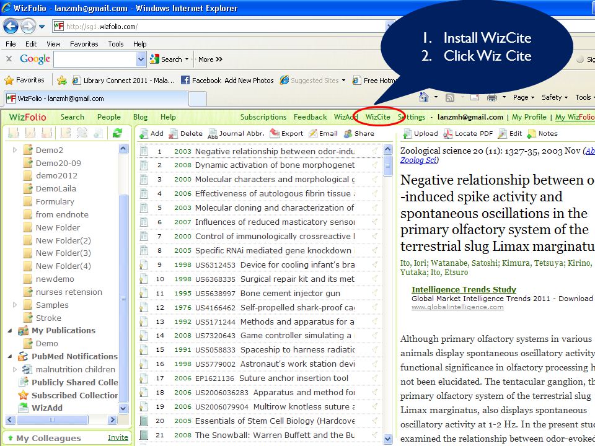Click the Google toolbar search box
595x446 pixels.
coord(95,59)
